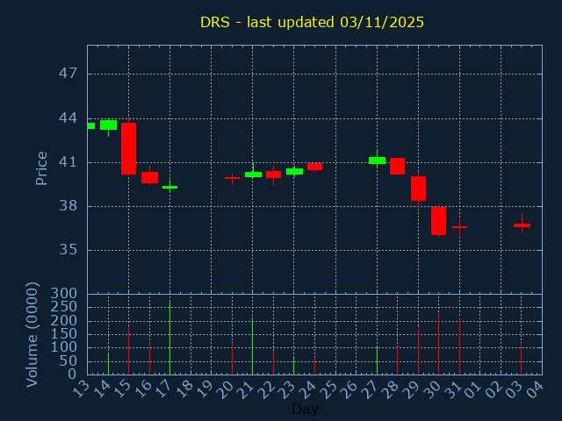
Task: Select the red doji candle on day 20
Action: [232, 178]
